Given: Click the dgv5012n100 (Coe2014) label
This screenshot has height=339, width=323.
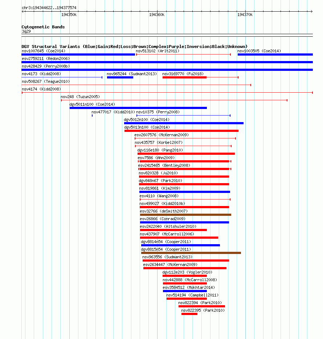Looking at the screenshot, I should coord(147,120).
